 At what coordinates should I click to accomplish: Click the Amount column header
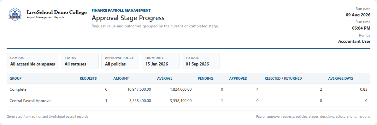point(121,78)
